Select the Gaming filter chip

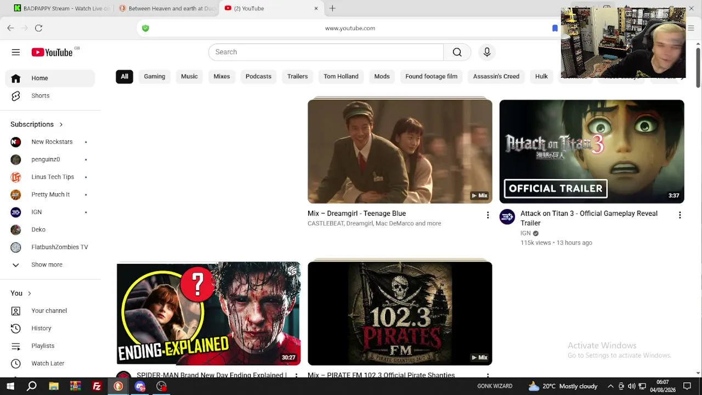click(x=155, y=76)
